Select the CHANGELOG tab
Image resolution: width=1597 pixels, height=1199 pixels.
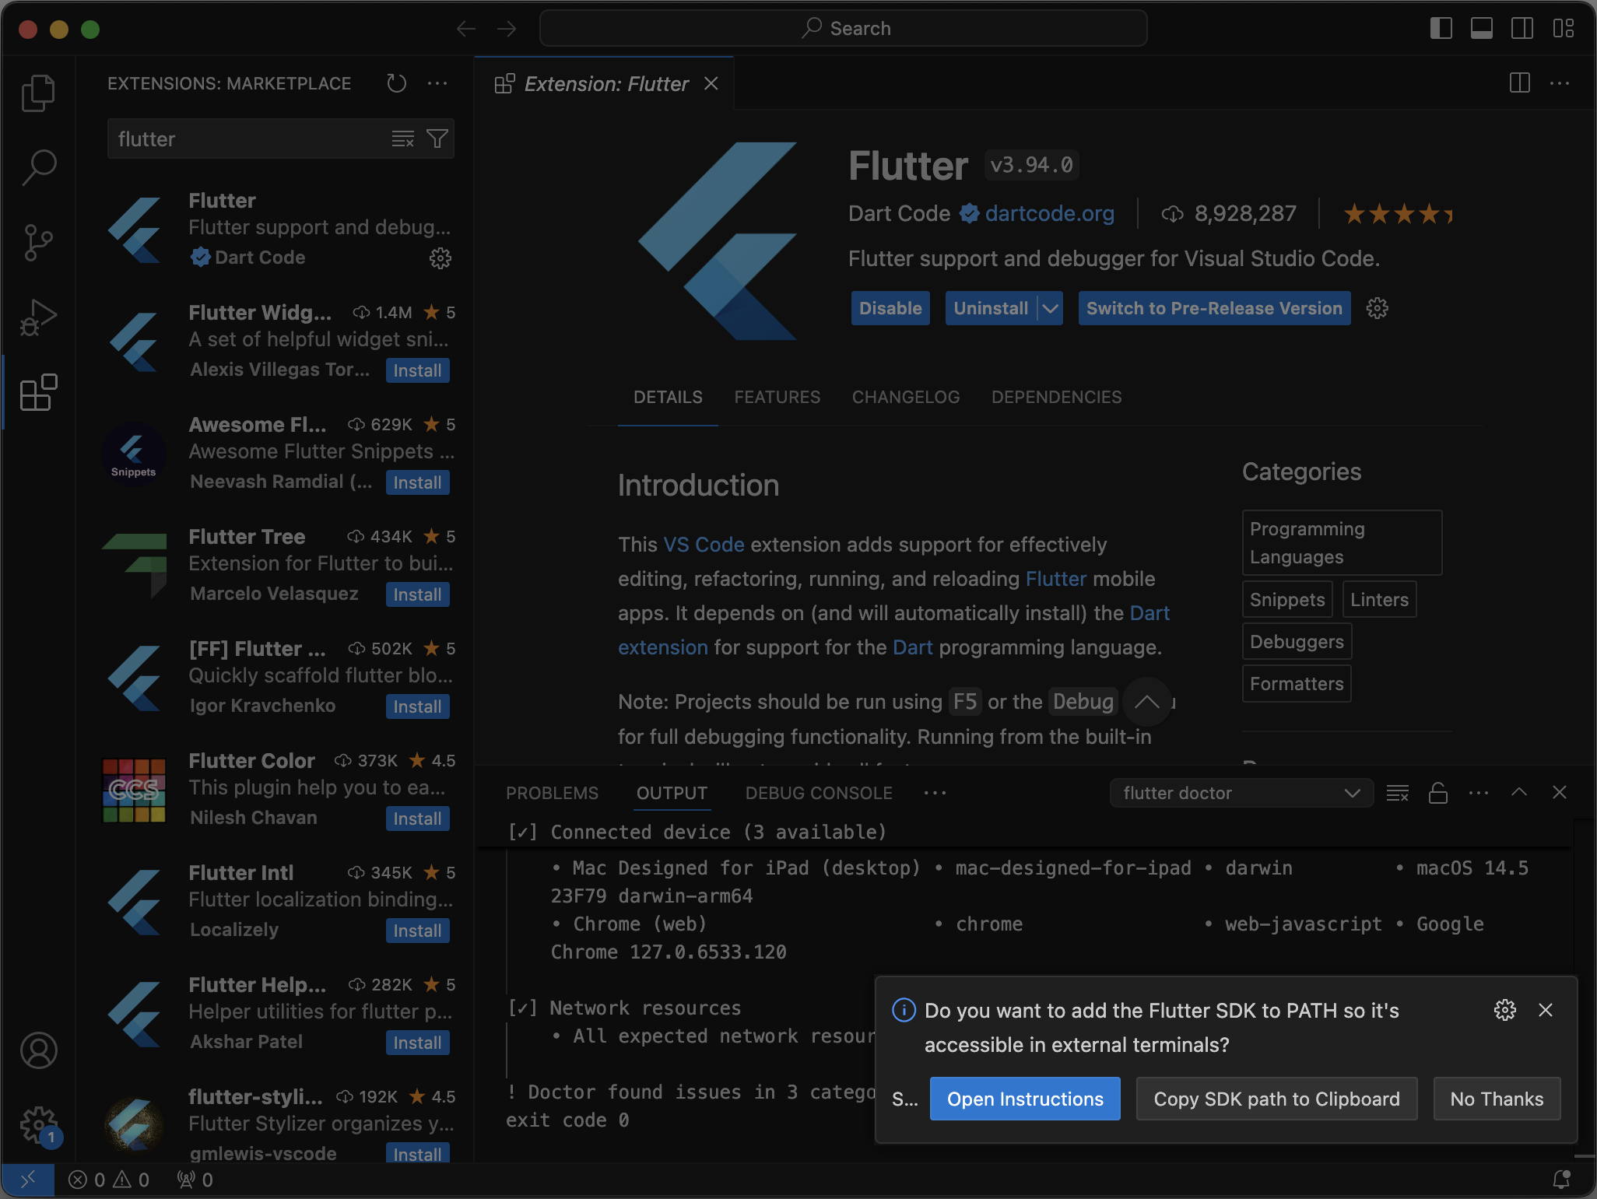click(x=906, y=397)
